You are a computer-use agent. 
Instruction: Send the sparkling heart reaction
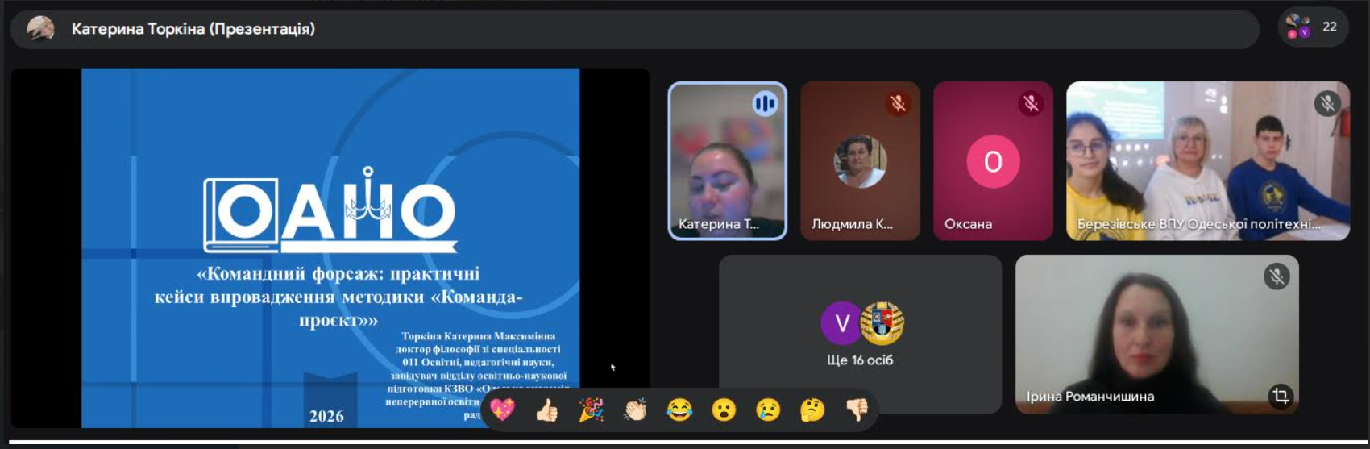[x=502, y=410]
